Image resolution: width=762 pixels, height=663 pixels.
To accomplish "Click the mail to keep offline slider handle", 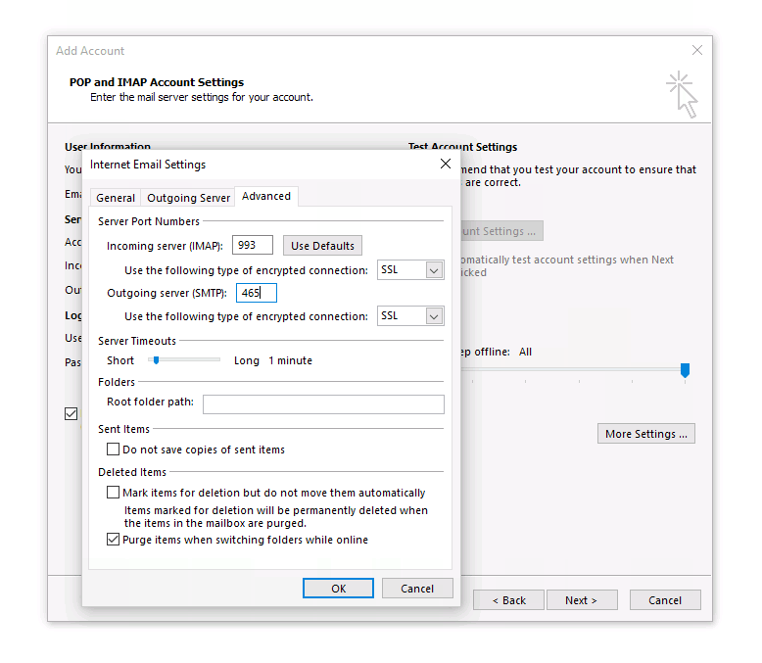I will (x=685, y=369).
